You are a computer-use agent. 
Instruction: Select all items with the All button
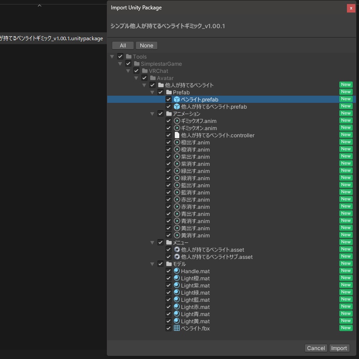(122, 45)
